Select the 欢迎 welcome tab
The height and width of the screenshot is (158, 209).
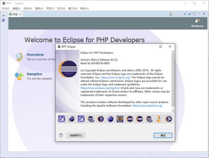pos(15,14)
